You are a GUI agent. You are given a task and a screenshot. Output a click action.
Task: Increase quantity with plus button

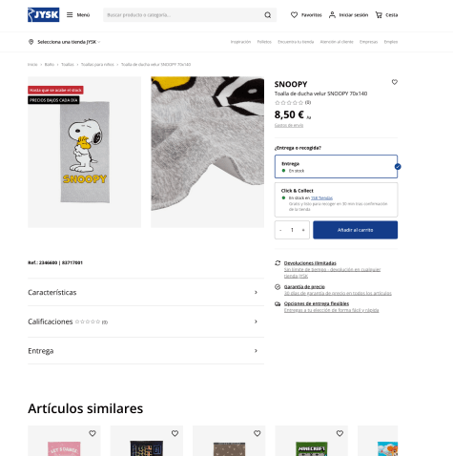(303, 230)
